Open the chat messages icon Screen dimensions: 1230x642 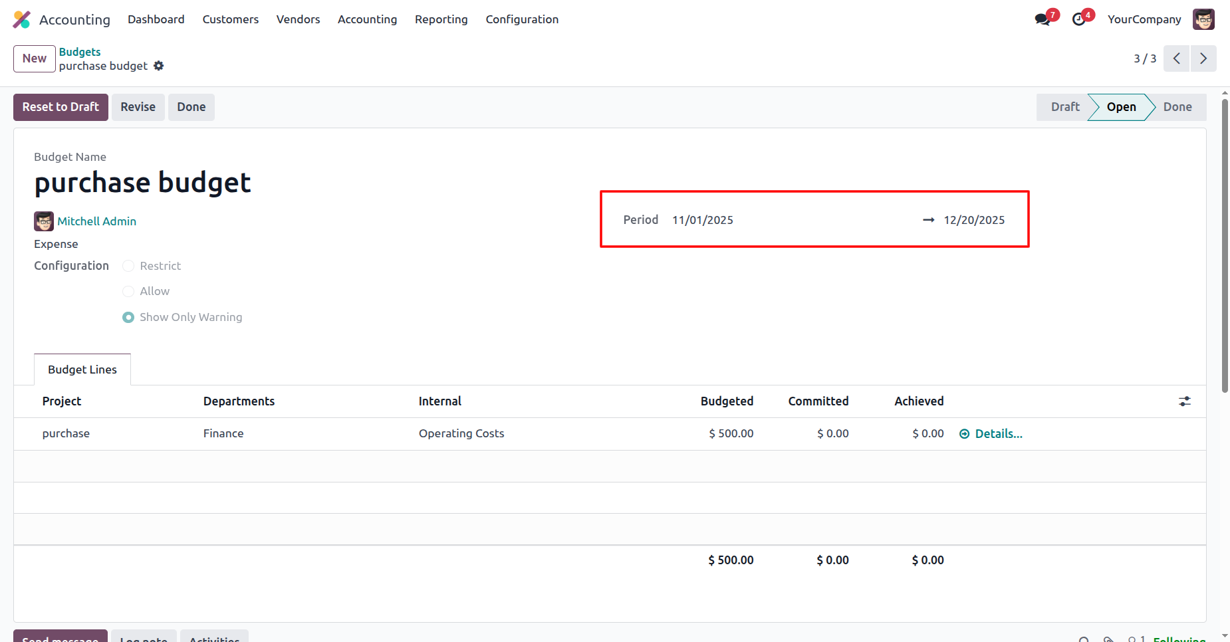tap(1043, 19)
